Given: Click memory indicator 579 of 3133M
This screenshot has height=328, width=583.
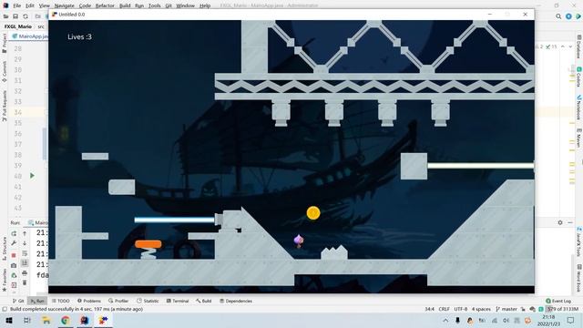Looking at the screenshot, I should (563, 309).
